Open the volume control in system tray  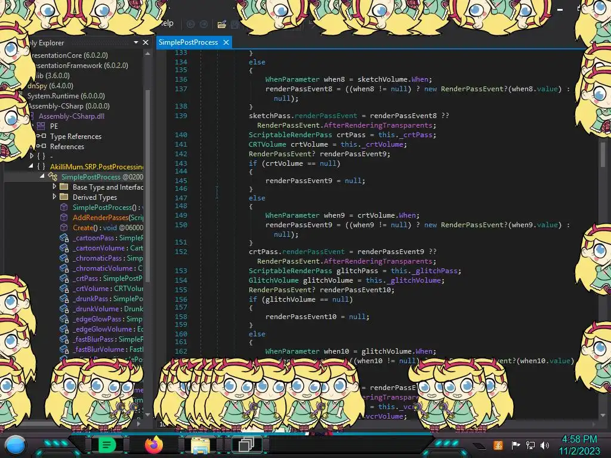coord(545,445)
